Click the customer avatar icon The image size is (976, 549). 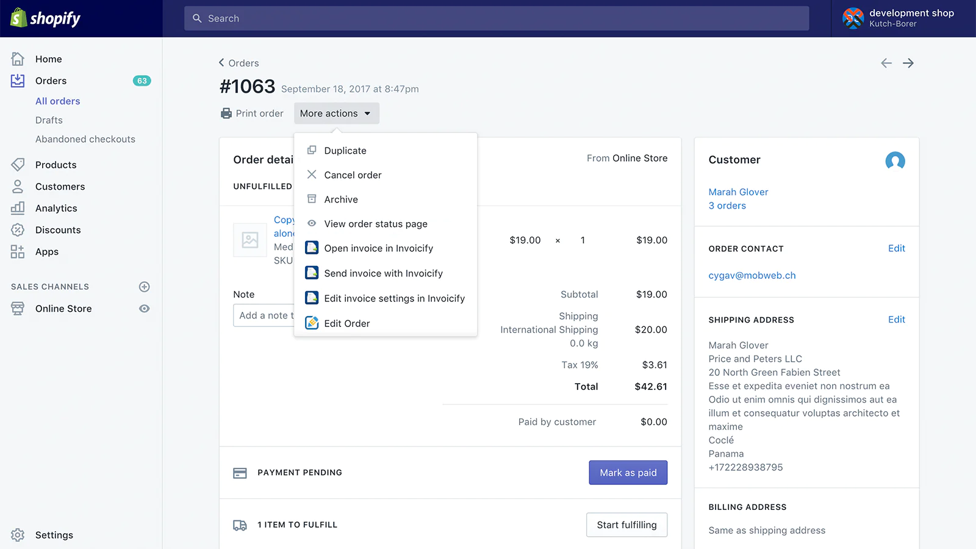point(895,161)
